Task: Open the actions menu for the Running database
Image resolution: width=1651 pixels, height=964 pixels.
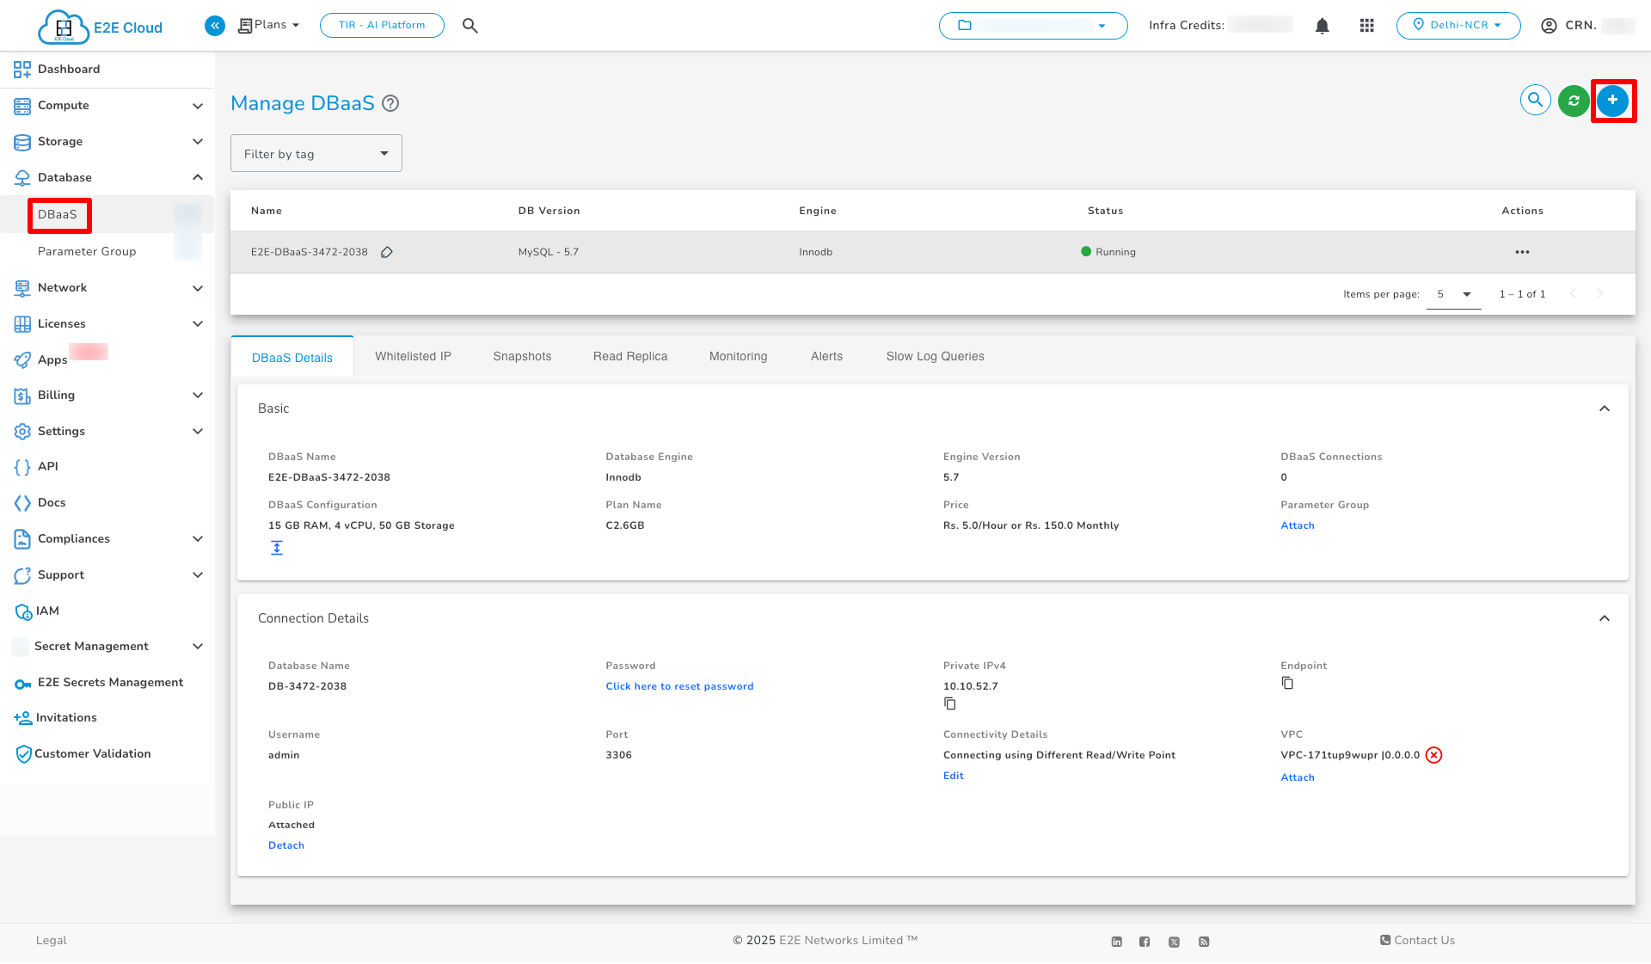Action: tap(1522, 252)
